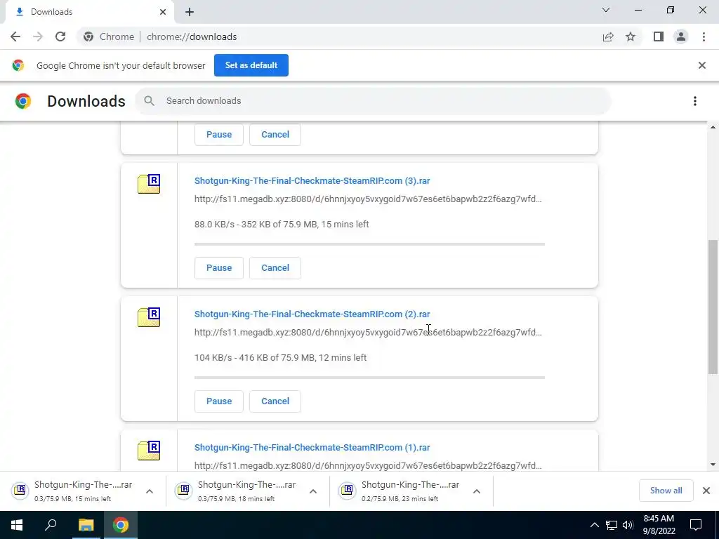719x539 pixels.
Task: Open the tab search chevron
Action: pyautogui.click(x=606, y=10)
